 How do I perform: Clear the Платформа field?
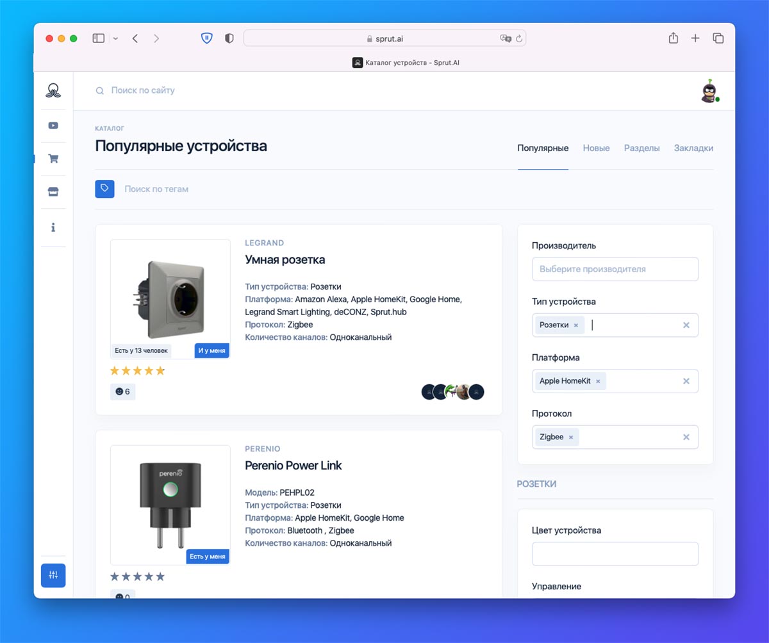pos(686,381)
